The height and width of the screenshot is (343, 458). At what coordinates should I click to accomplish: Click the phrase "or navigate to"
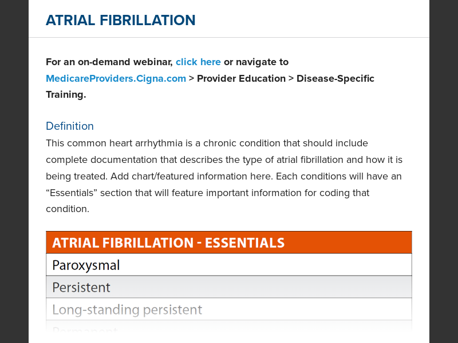pyautogui.click(x=256, y=62)
